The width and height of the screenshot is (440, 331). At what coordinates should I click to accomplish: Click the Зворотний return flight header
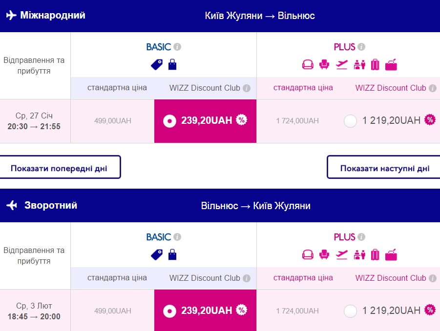[x=51, y=205]
